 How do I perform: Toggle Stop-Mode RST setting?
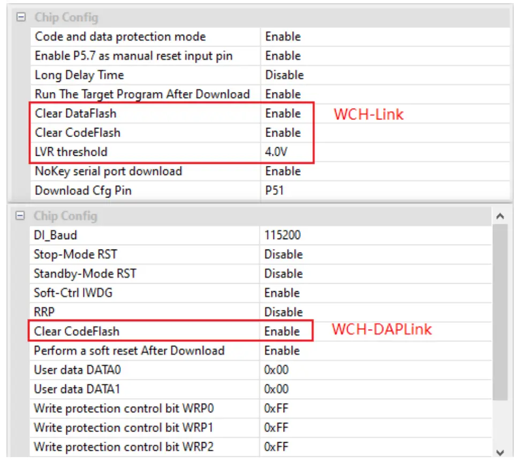(289, 254)
